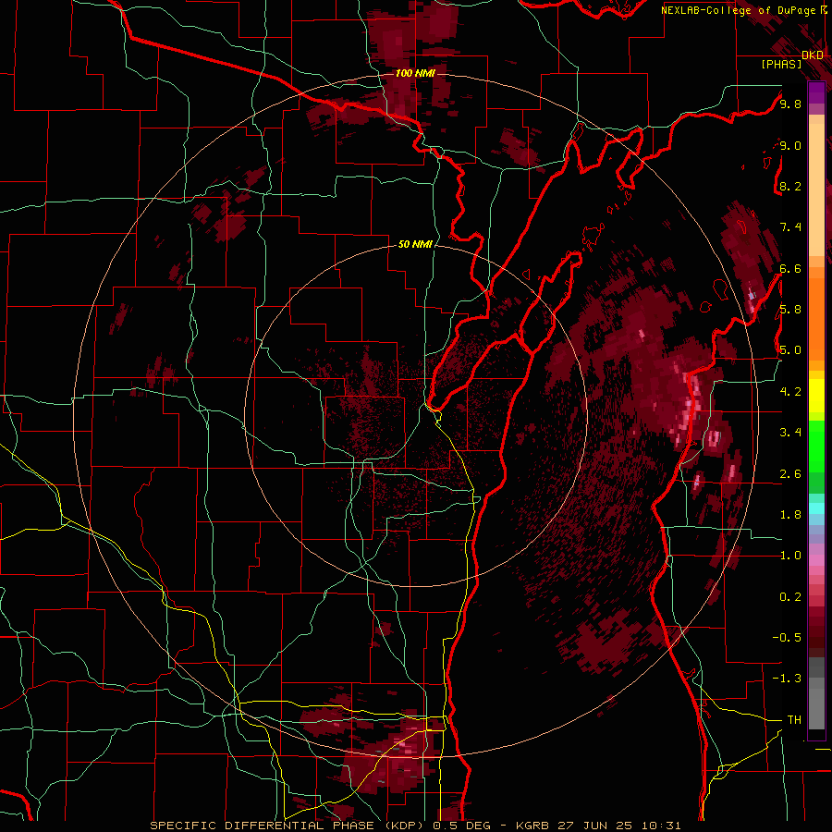Click the 5.0 value on the scale
The image size is (832, 832).
(790, 350)
